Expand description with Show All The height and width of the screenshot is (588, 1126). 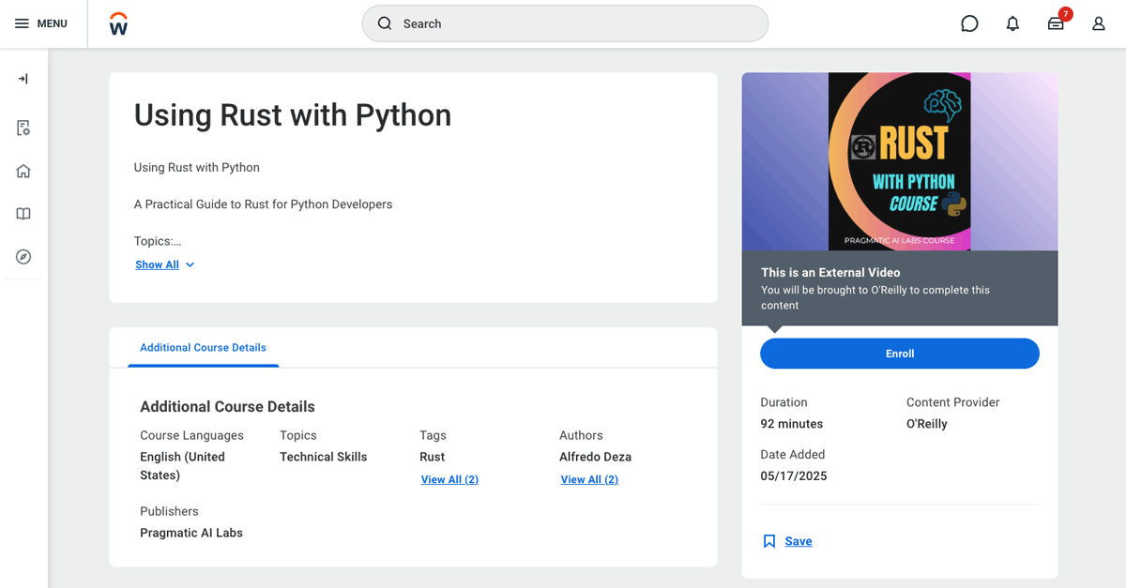click(157, 264)
